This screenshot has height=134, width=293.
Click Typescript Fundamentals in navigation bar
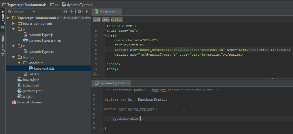click(24, 5)
